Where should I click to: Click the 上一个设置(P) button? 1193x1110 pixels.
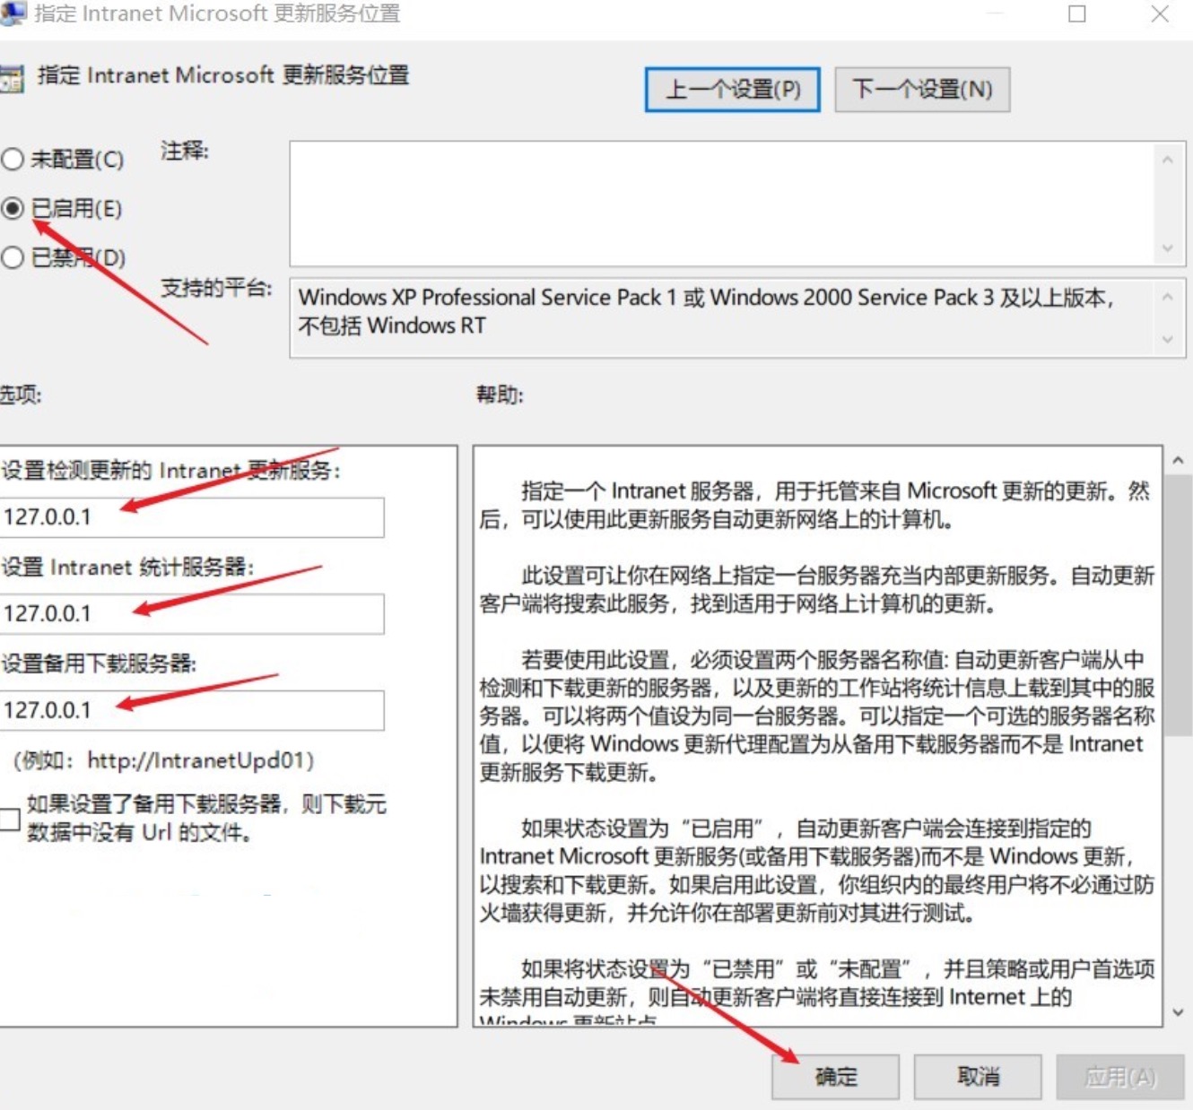[x=732, y=90]
